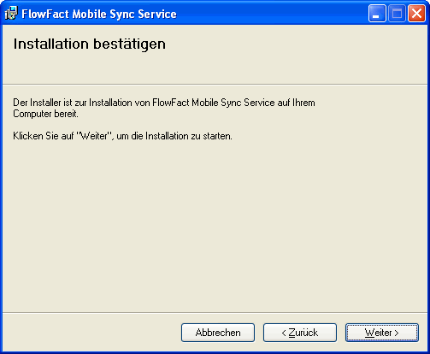Click the "Computer bereit." text line
430x354 pixels.
[45, 114]
